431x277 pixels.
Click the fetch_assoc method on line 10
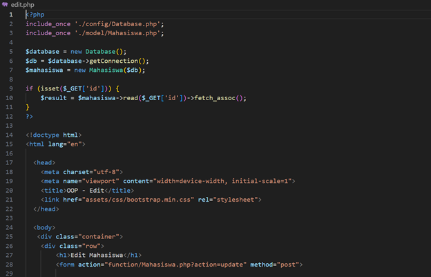(219, 98)
